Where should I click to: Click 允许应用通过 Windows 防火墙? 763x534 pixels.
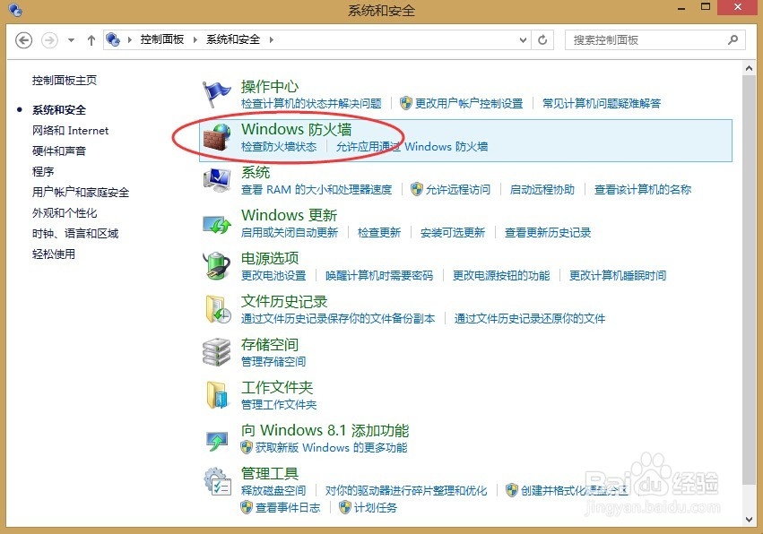click(x=412, y=146)
